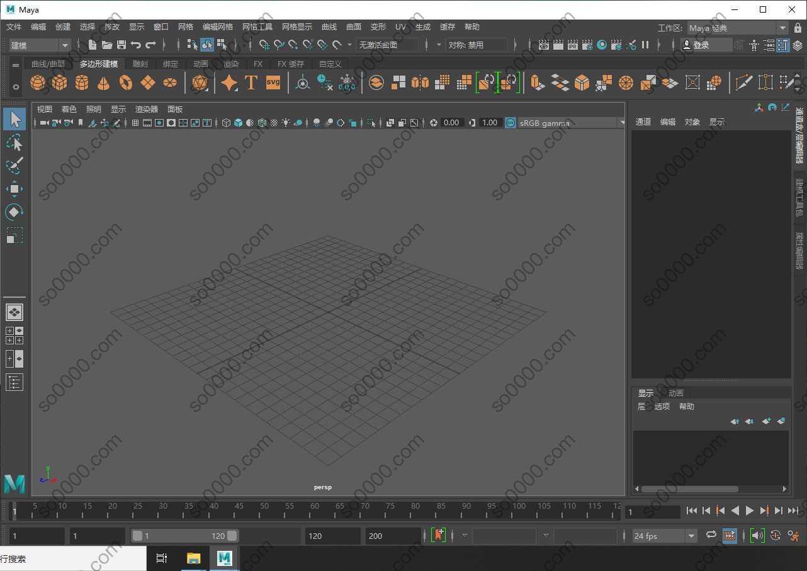Open File Explorer from the Windows taskbar
The height and width of the screenshot is (571, 807).
(194, 558)
